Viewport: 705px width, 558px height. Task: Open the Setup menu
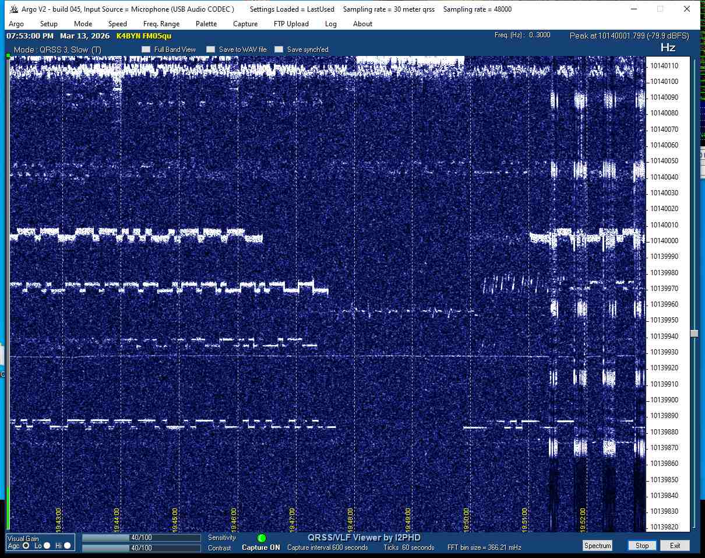49,24
